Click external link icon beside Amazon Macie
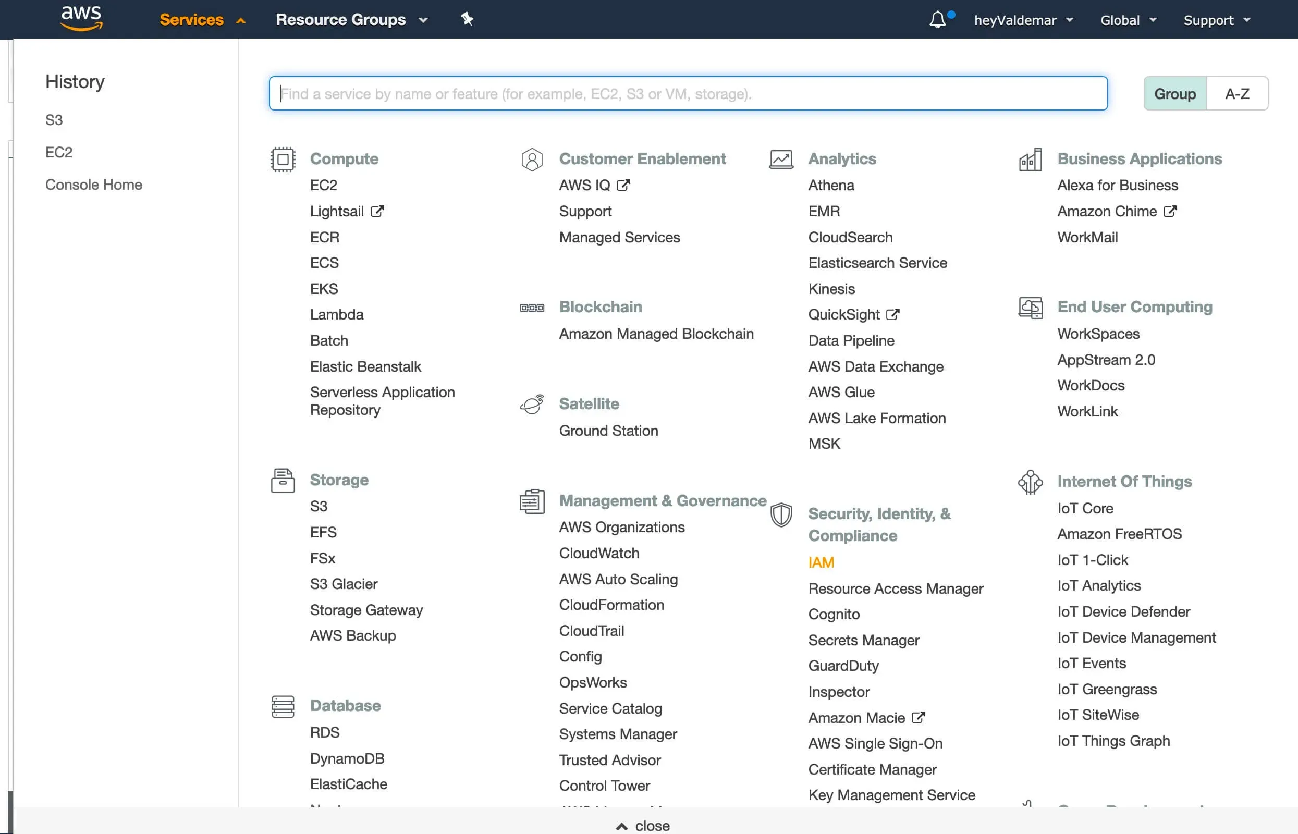This screenshot has width=1298, height=834. click(918, 718)
